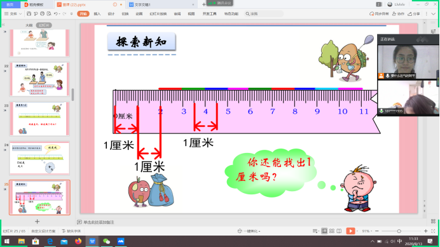This screenshot has width=440, height=247.
Task: Click the undo arrow icon
Action: (55, 13)
